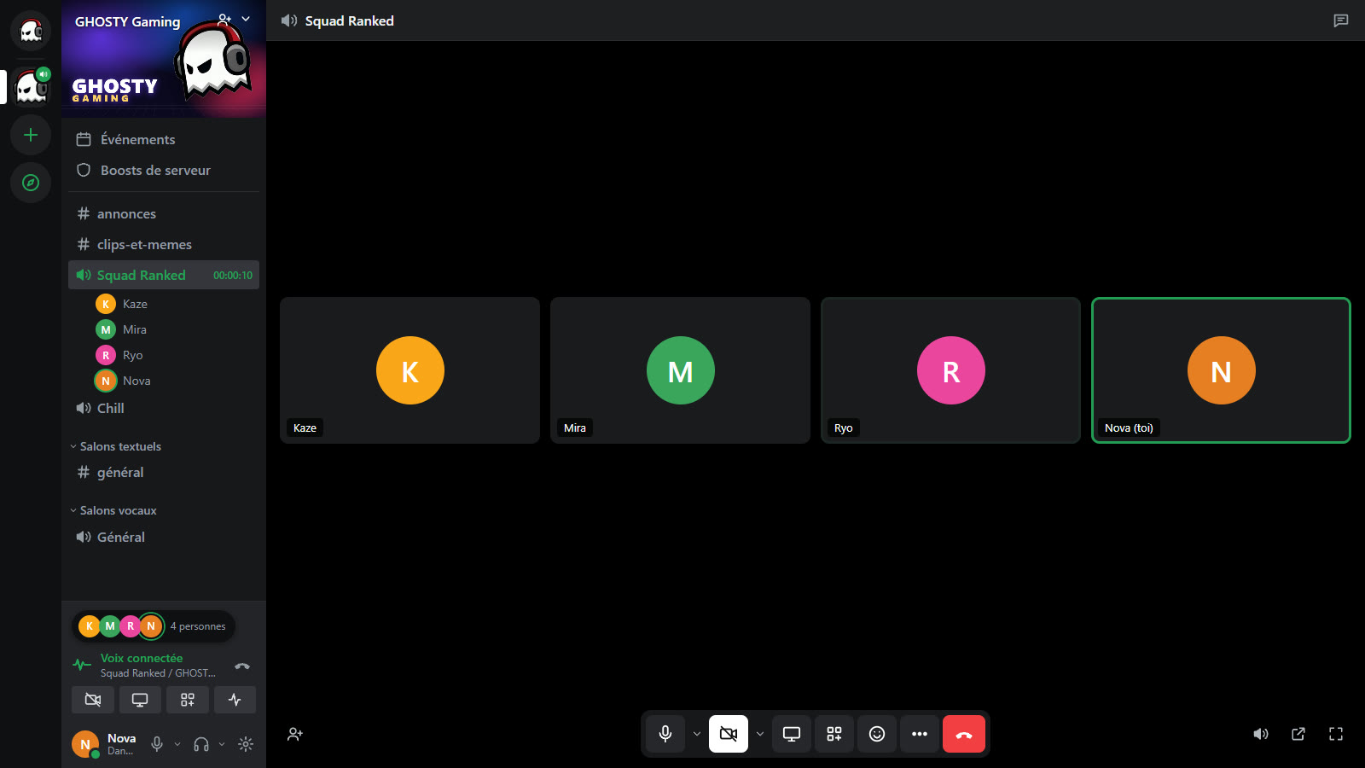Image resolution: width=1365 pixels, height=768 pixels.
Task: Open more call options ellipsis
Action: coord(920,734)
